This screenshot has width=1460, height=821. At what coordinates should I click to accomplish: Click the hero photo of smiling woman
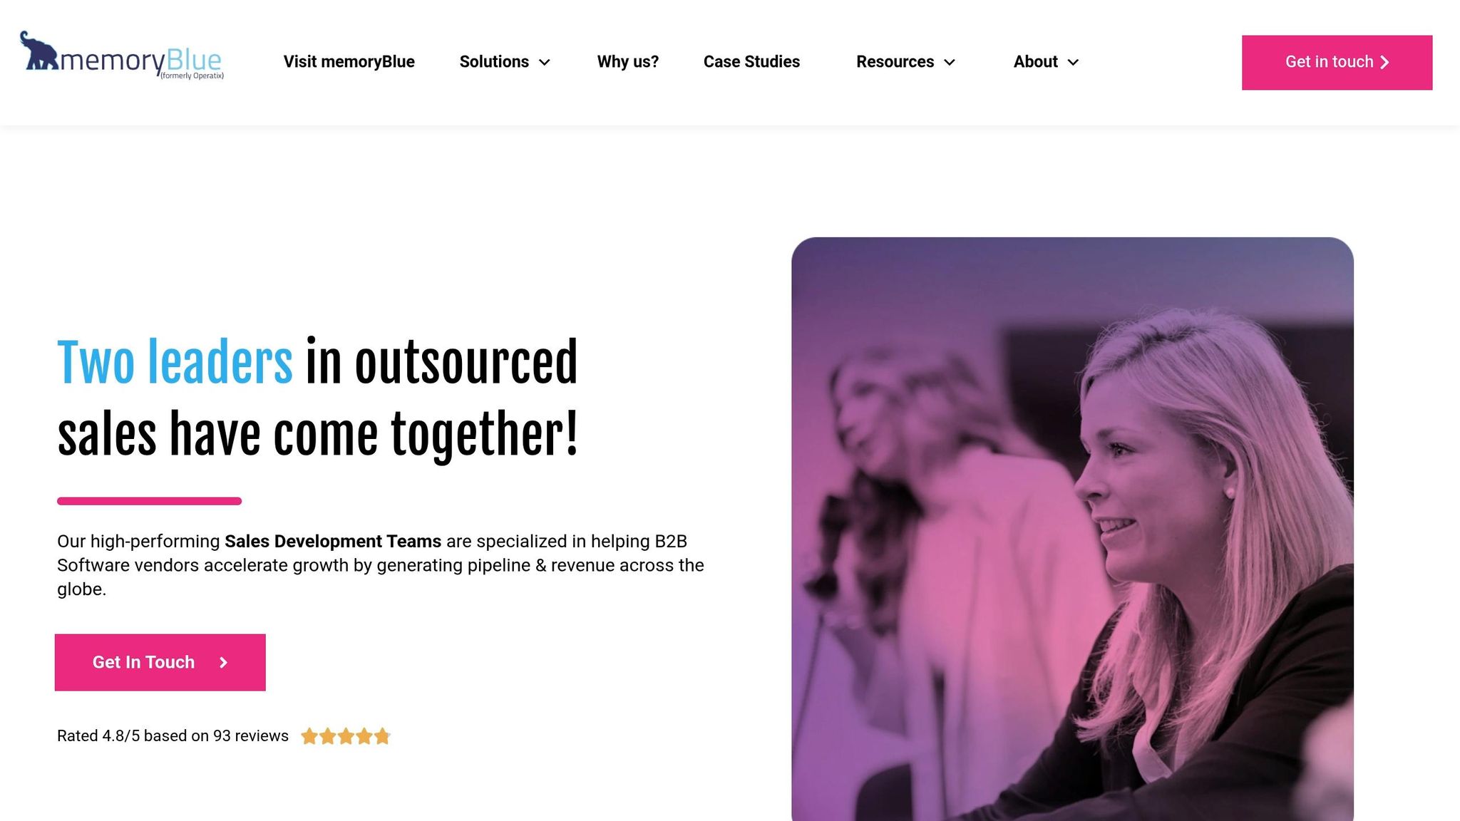point(1072,529)
